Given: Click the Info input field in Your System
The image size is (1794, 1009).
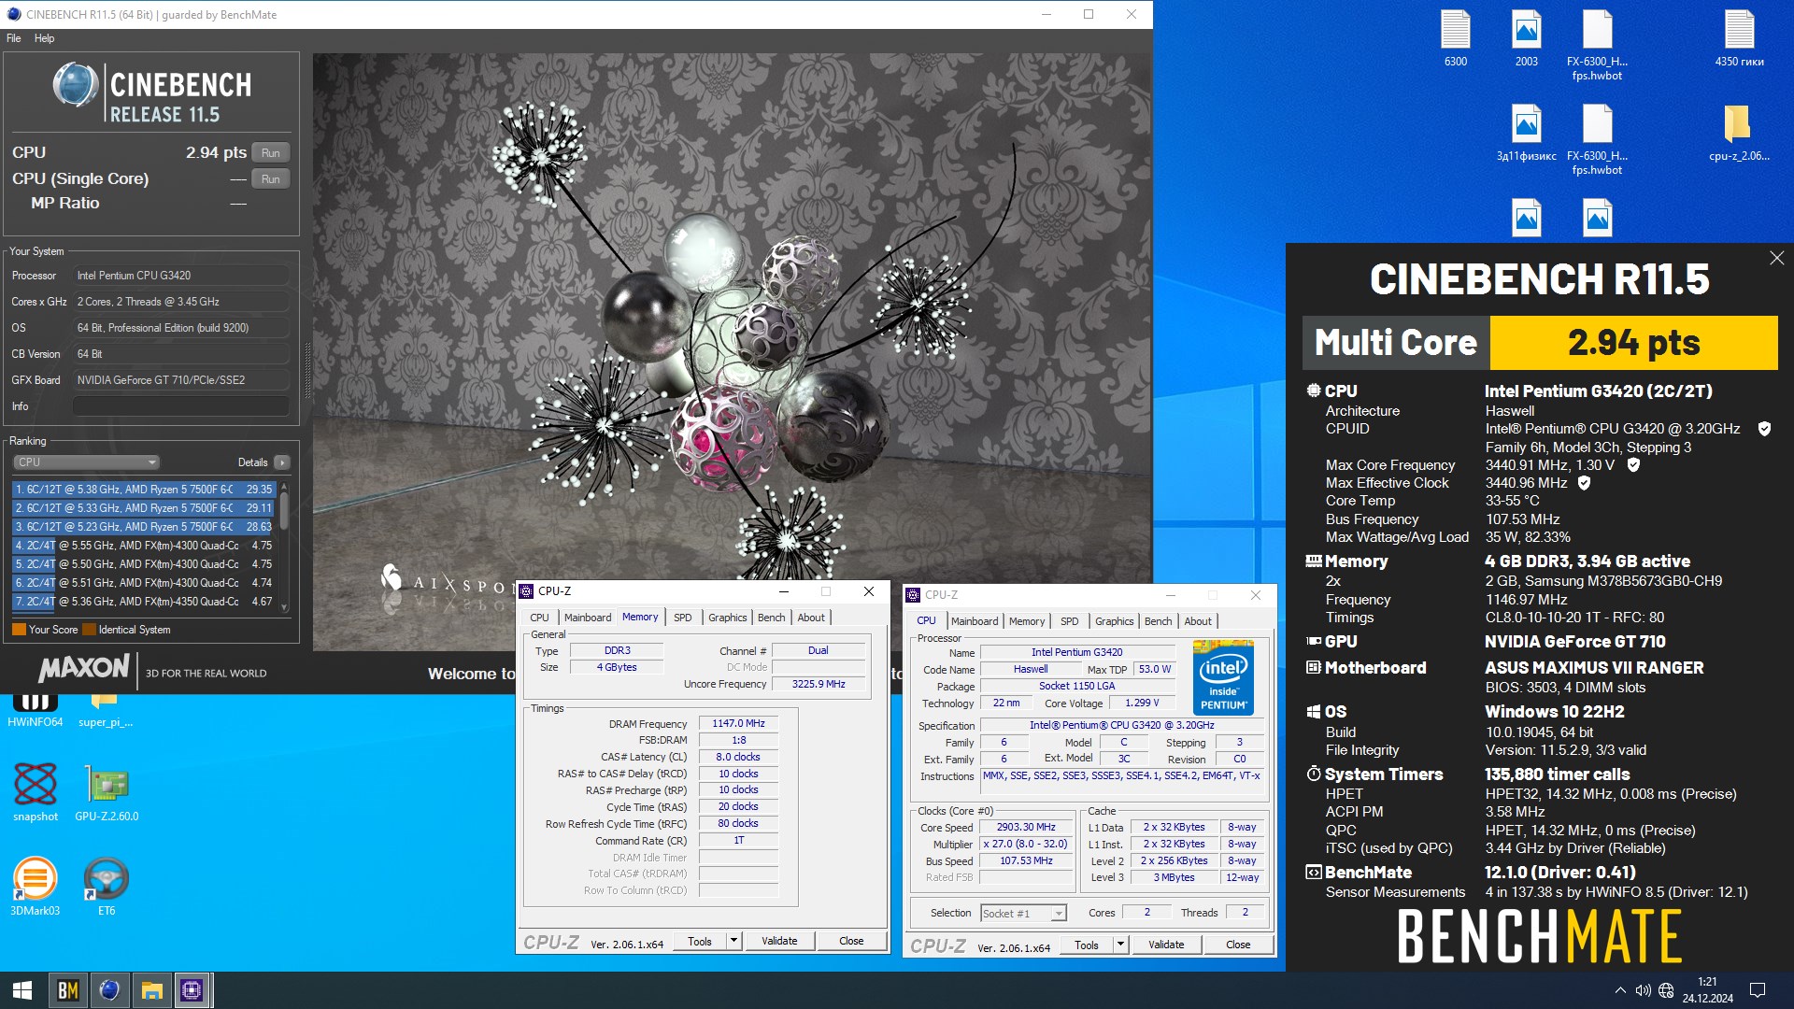Looking at the screenshot, I should point(180,406).
